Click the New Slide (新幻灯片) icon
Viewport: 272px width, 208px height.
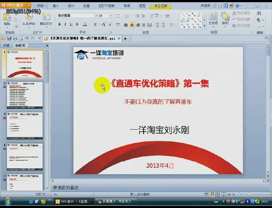[x=46, y=17]
